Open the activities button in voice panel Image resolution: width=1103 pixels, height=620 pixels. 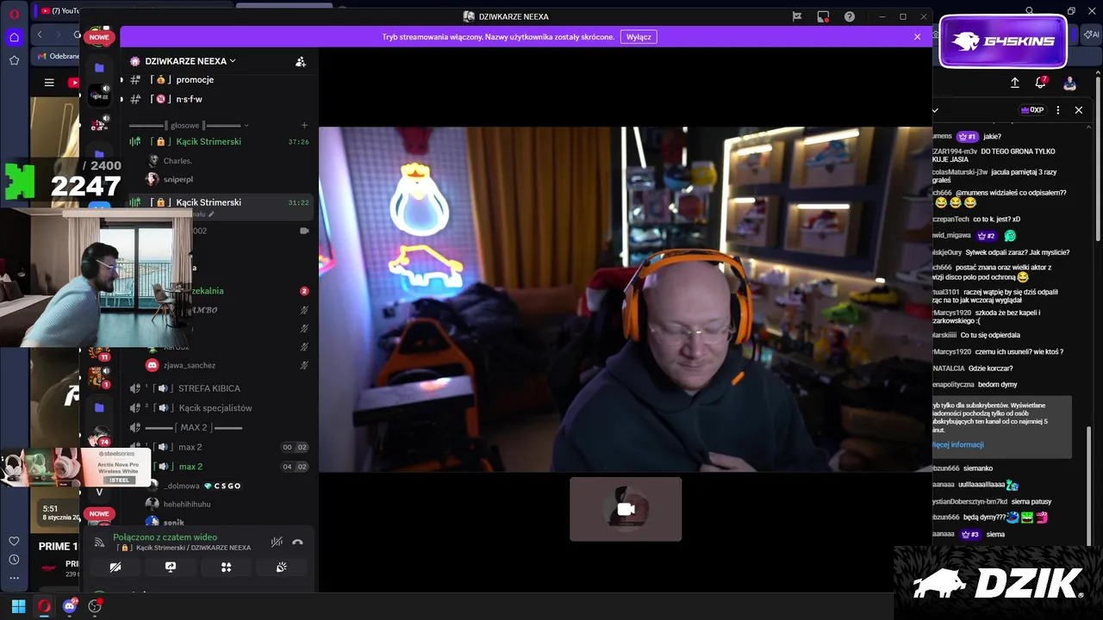226,567
